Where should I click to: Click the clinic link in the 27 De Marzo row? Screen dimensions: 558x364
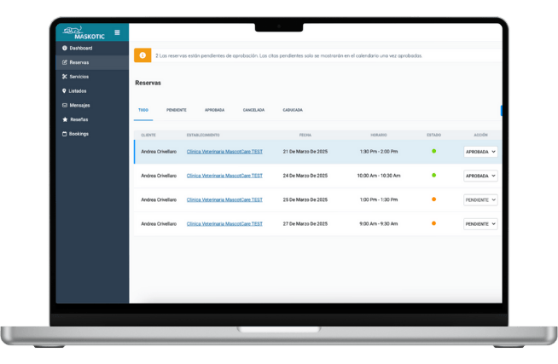(x=224, y=224)
